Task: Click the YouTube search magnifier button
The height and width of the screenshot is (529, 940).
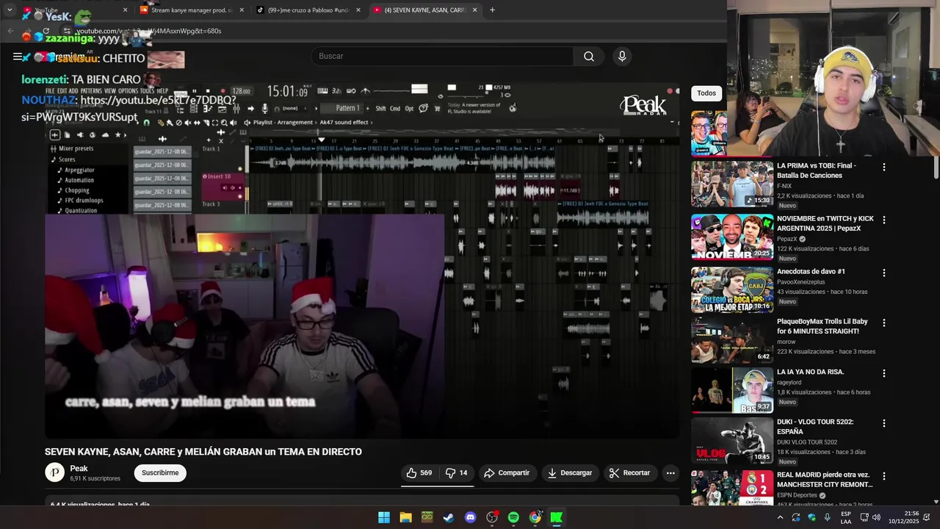Action: tap(588, 57)
